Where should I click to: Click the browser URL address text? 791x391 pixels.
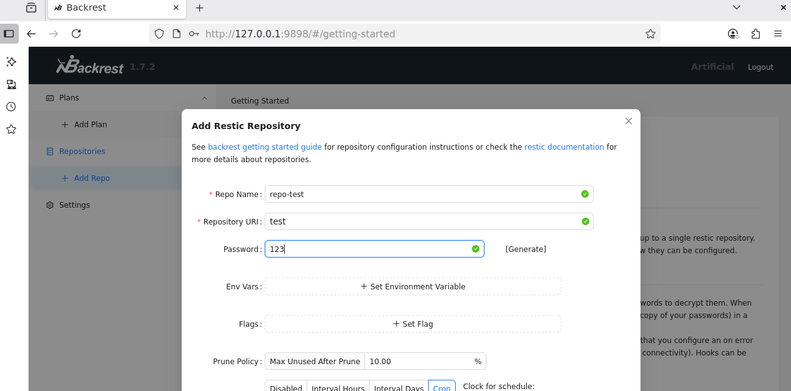pyautogui.click(x=300, y=34)
